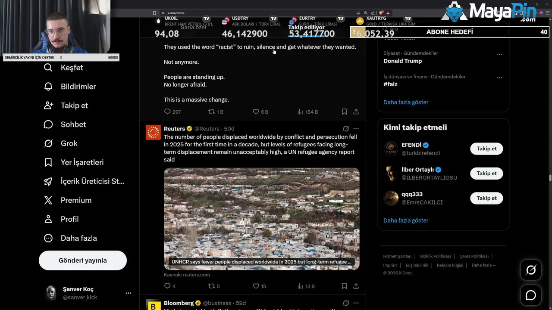Expand the Daha fazla sidebar menu
The image size is (552, 310).
click(x=70, y=238)
